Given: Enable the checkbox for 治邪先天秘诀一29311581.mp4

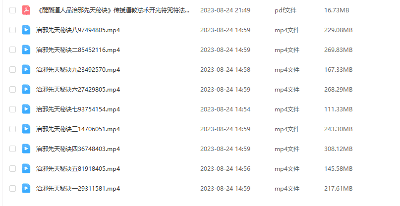Looking at the screenshot, I should [12, 188].
